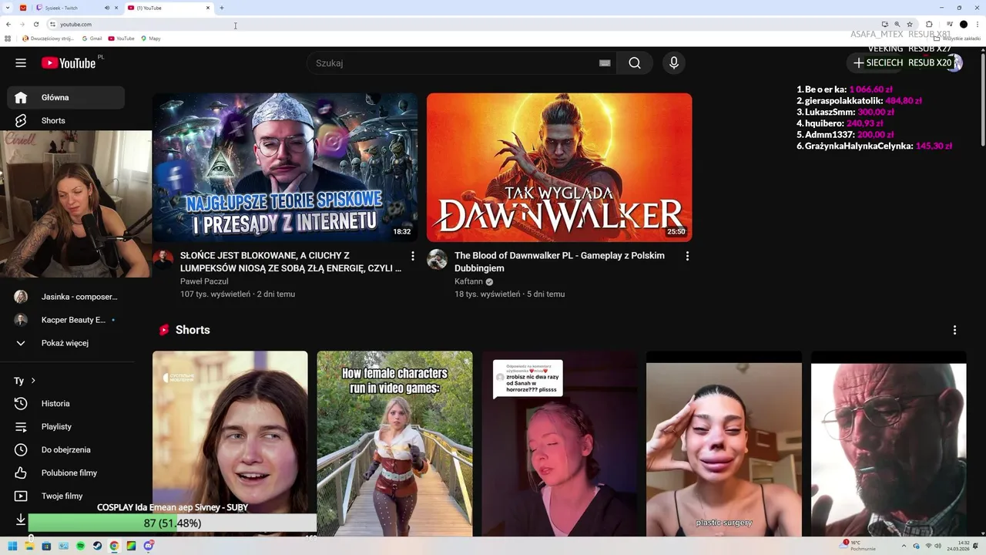View site information icon
986x555 pixels.
pos(52,24)
